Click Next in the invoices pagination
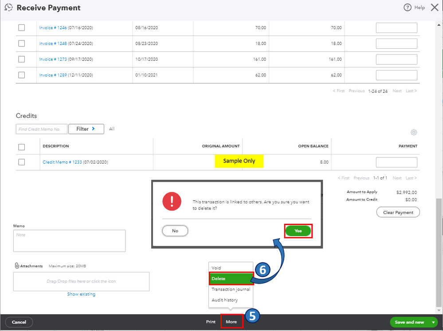 tap(397, 91)
